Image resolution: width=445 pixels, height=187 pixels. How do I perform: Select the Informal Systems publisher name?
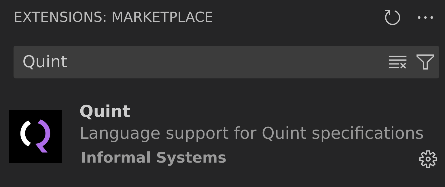[x=154, y=158]
